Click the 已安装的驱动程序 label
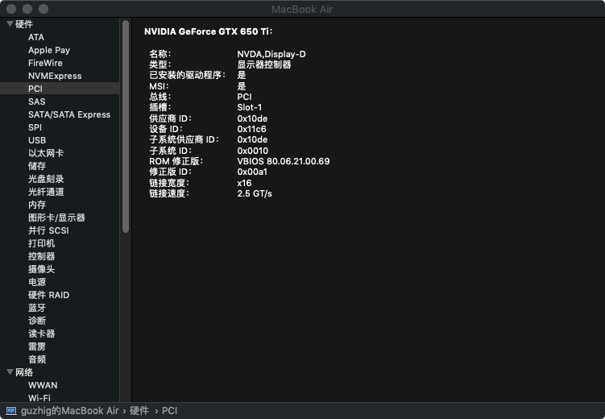 pos(188,75)
